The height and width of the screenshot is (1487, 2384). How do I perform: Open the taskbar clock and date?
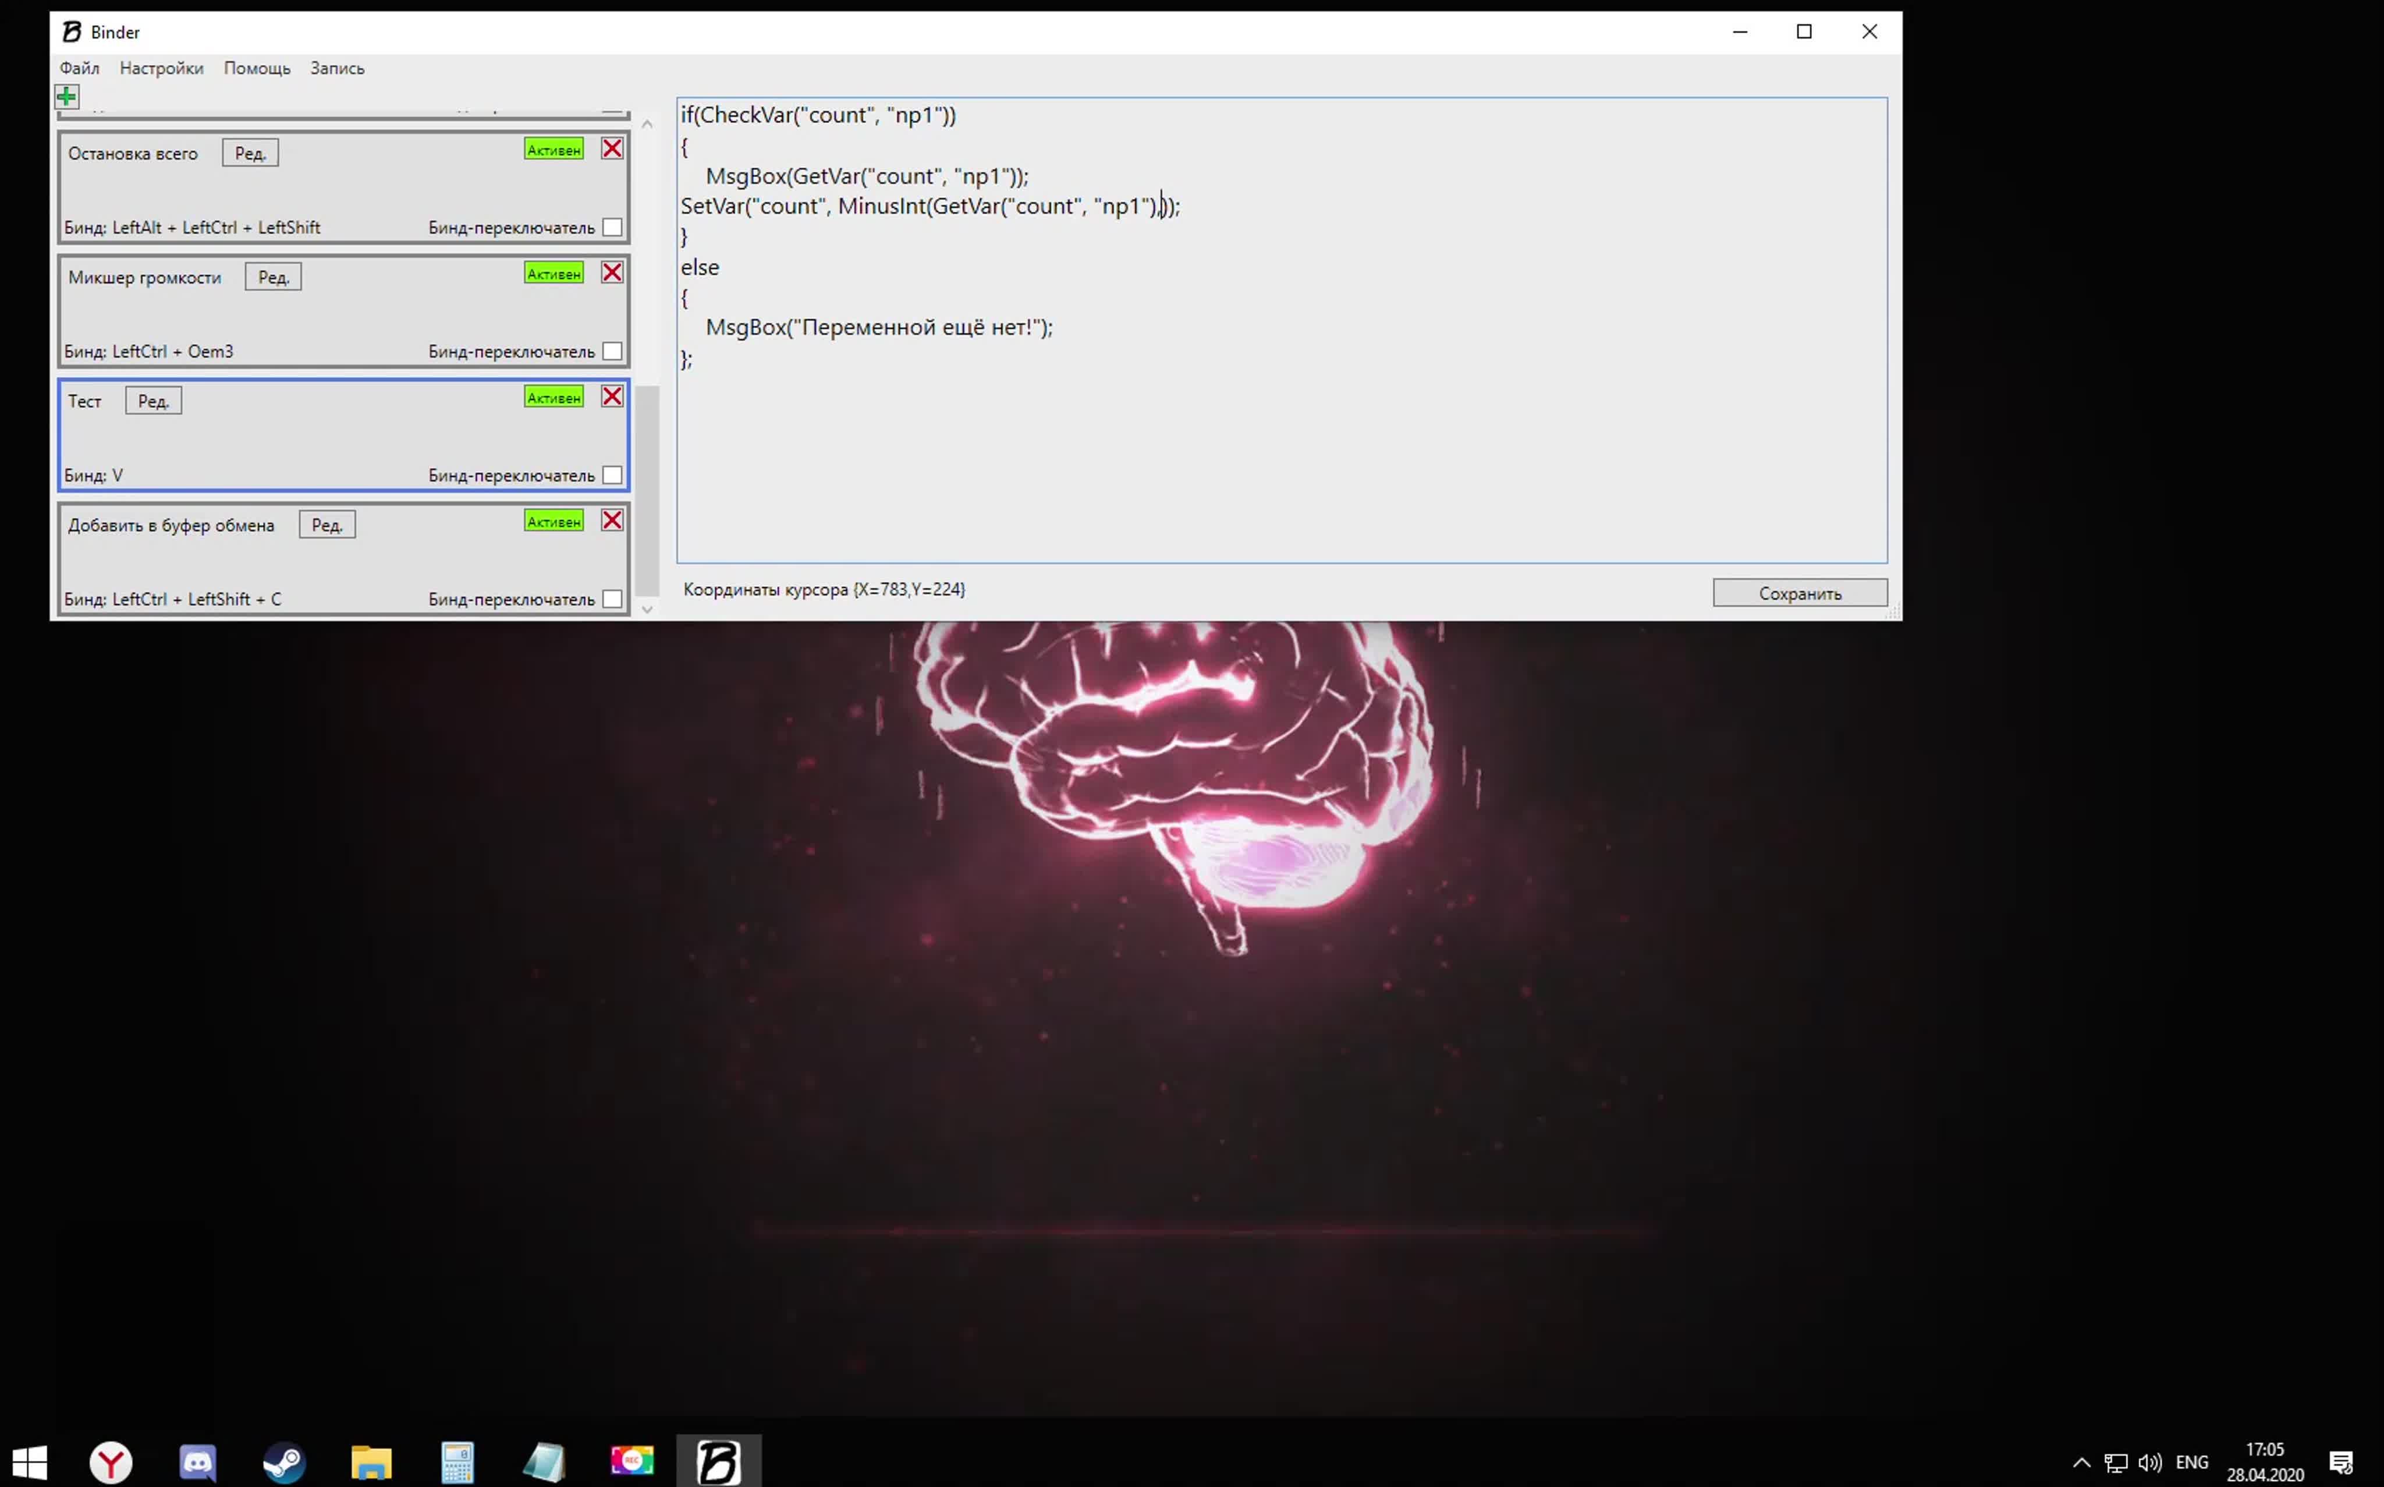pos(2265,1463)
